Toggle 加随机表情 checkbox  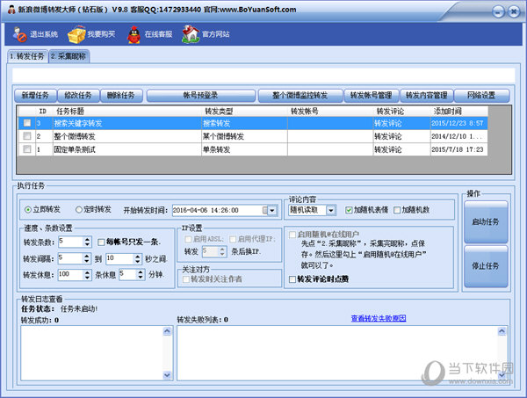(349, 210)
